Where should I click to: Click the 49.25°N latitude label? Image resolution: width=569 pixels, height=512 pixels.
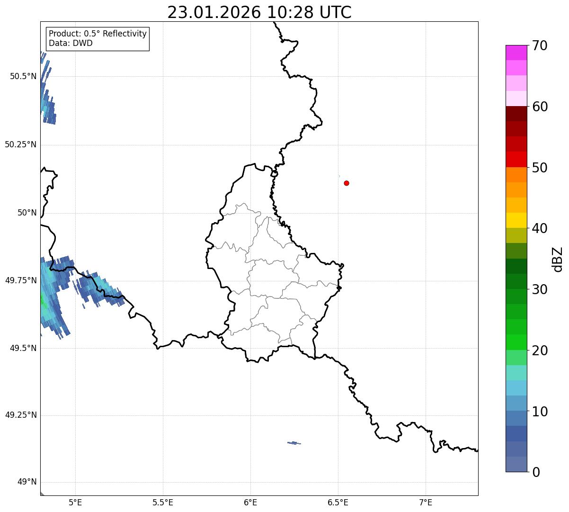(20, 415)
